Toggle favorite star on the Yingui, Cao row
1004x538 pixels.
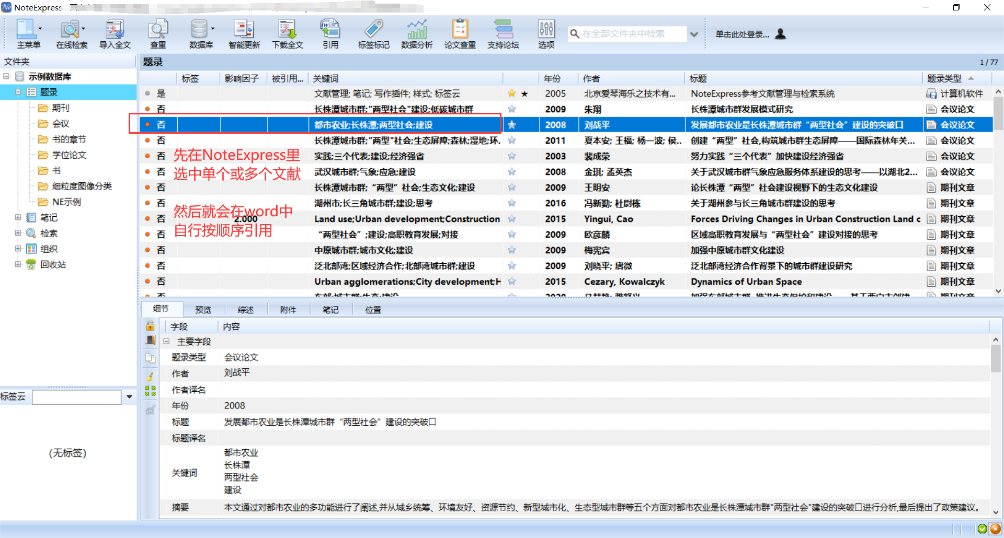click(512, 218)
